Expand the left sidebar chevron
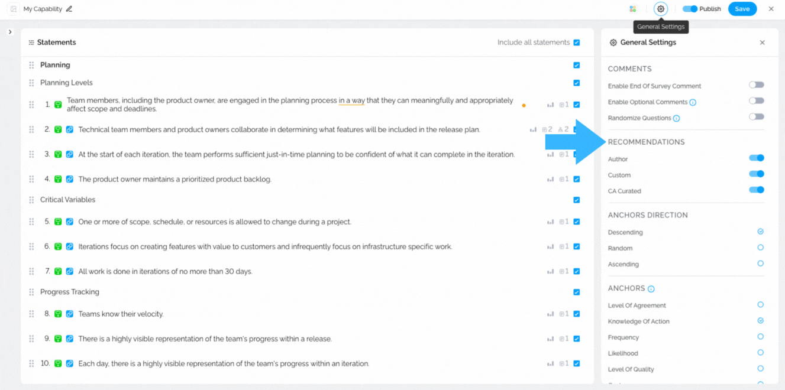785x390 pixels. click(x=10, y=32)
